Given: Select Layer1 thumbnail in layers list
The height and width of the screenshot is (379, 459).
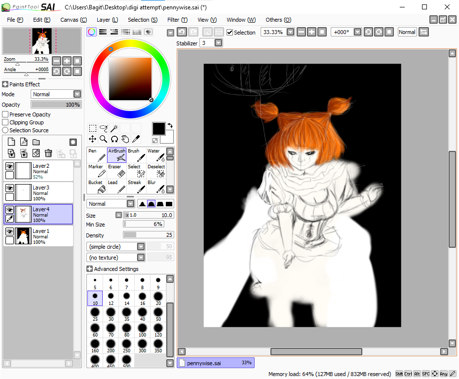Looking at the screenshot, I should coord(23,236).
